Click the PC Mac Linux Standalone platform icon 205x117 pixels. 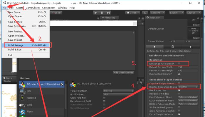coord(22,84)
